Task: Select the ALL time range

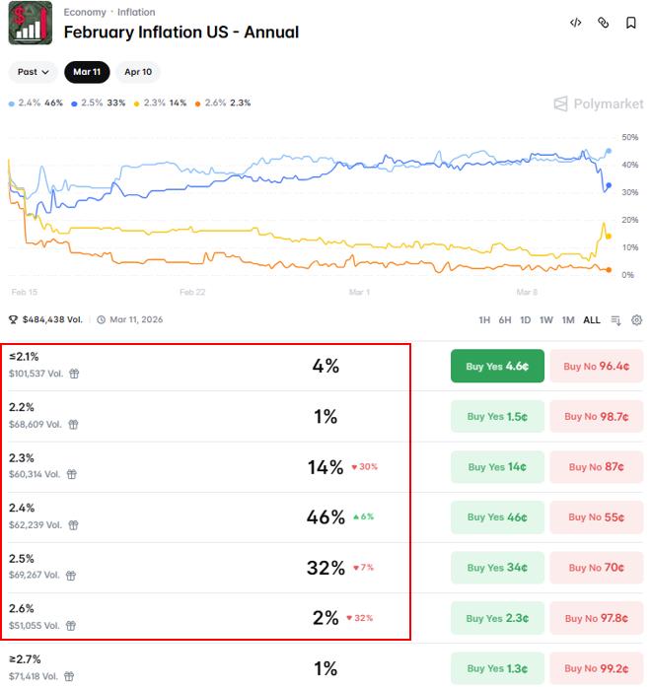Action: click(x=592, y=320)
